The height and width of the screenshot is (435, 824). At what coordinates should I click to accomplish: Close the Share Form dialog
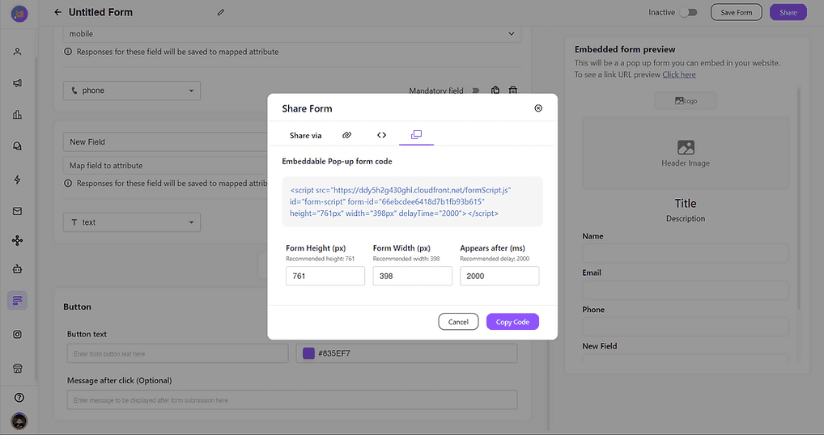(x=538, y=108)
